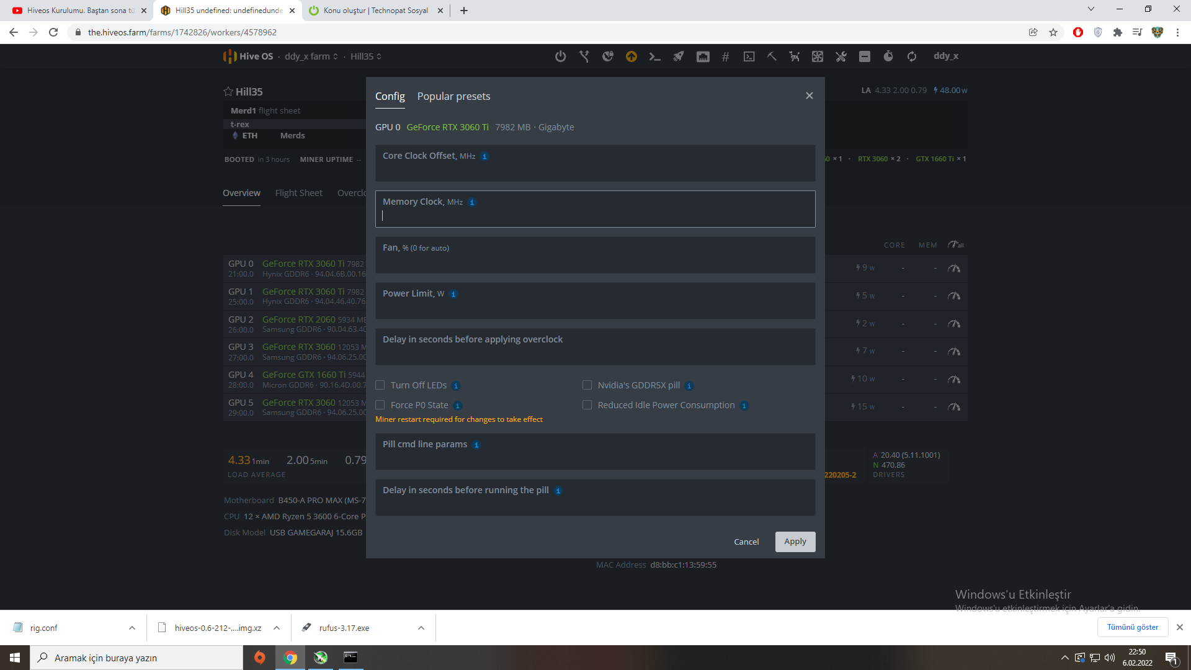The height and width of the screenshot is (670, 1191).
Task: Switch to Popular presets tab
Action: click(453, 96)
